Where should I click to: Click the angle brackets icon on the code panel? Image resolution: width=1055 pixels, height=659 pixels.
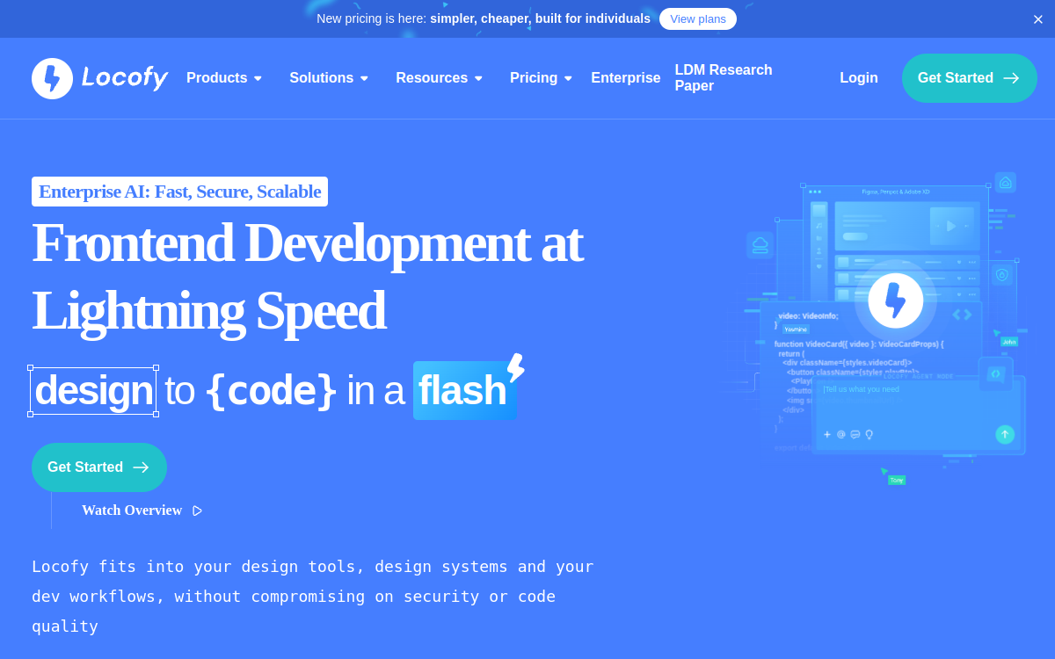[963, 315]
